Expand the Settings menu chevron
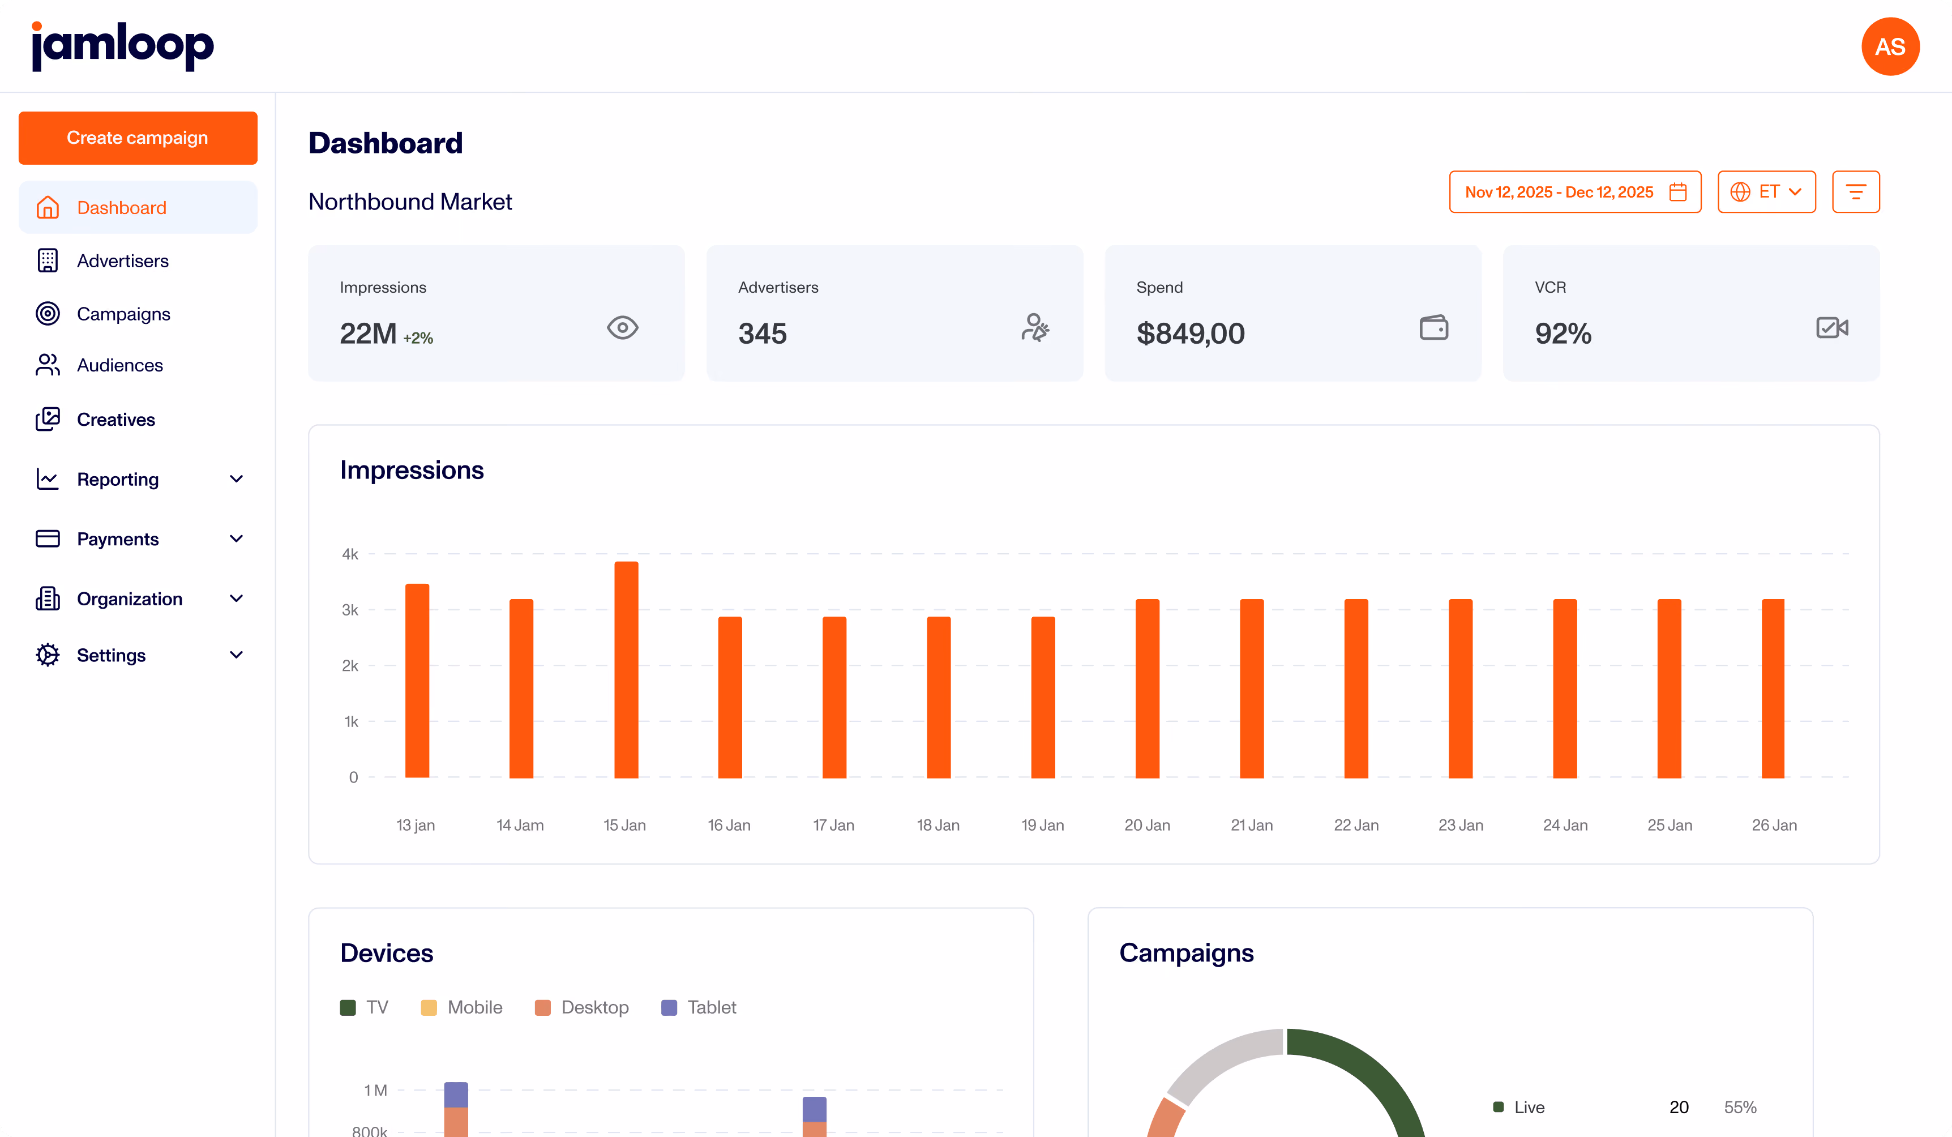Image resolution: width=1952 pixels, height=1137 pixels. [x=237, y=655]
